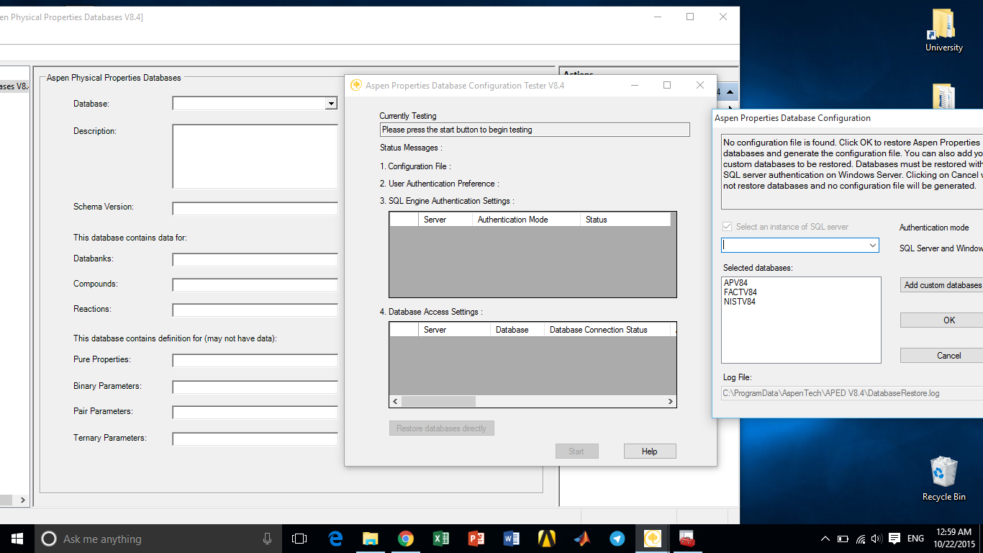Click right arrow of Database Access scrollbar

(x=670, y=402)
